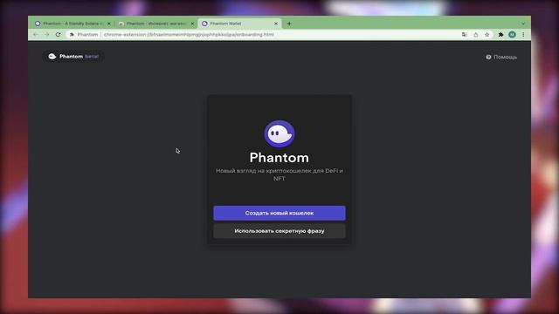Click the translate page icon
This screenshot has height=314, width=559.
point(464,35)
